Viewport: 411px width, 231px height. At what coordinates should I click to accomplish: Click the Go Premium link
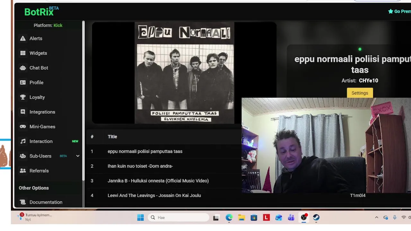(x=399, y=12)
